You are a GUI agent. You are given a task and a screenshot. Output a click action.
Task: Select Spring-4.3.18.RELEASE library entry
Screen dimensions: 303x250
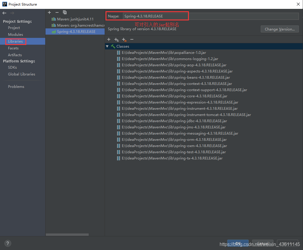75,32
